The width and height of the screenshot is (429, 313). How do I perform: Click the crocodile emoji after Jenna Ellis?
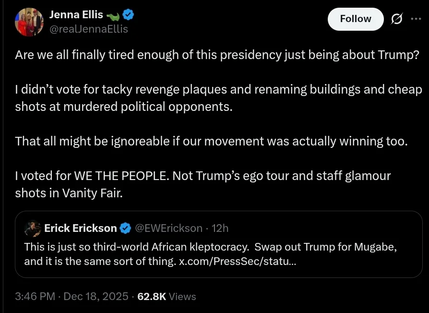113,15
